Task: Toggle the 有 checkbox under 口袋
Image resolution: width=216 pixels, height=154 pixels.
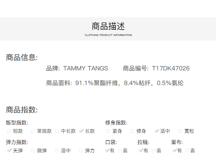Action: [107, 151]
